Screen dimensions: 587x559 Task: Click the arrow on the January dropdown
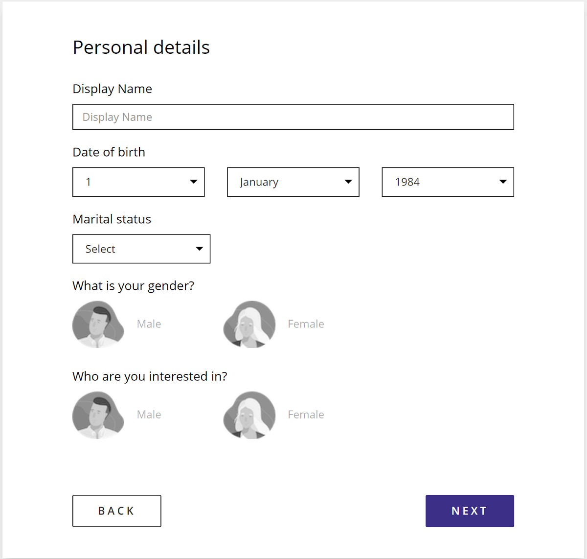tap(348, 182)
